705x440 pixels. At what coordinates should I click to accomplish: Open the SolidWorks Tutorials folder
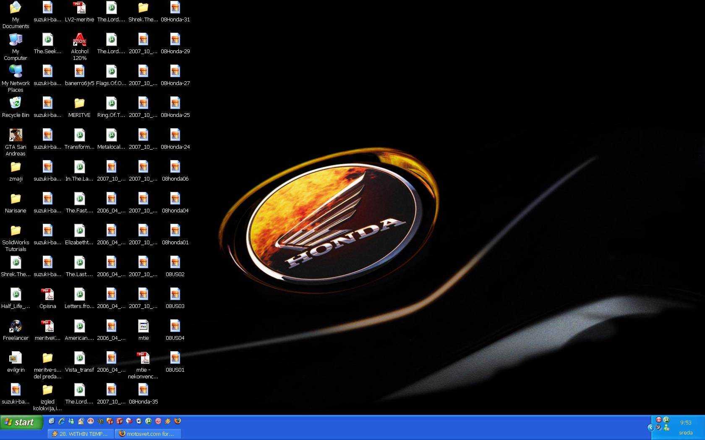(x=16, y=238)
